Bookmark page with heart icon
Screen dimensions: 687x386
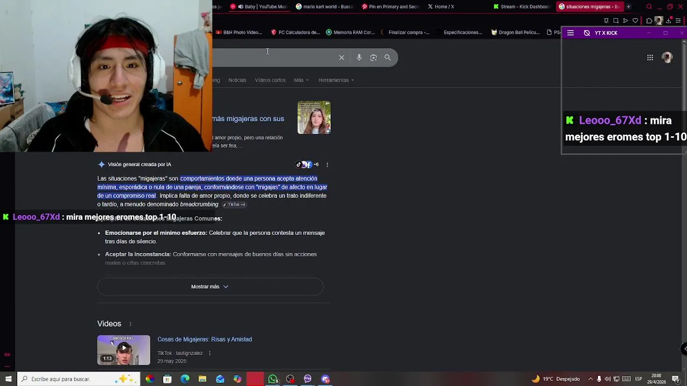635,21
